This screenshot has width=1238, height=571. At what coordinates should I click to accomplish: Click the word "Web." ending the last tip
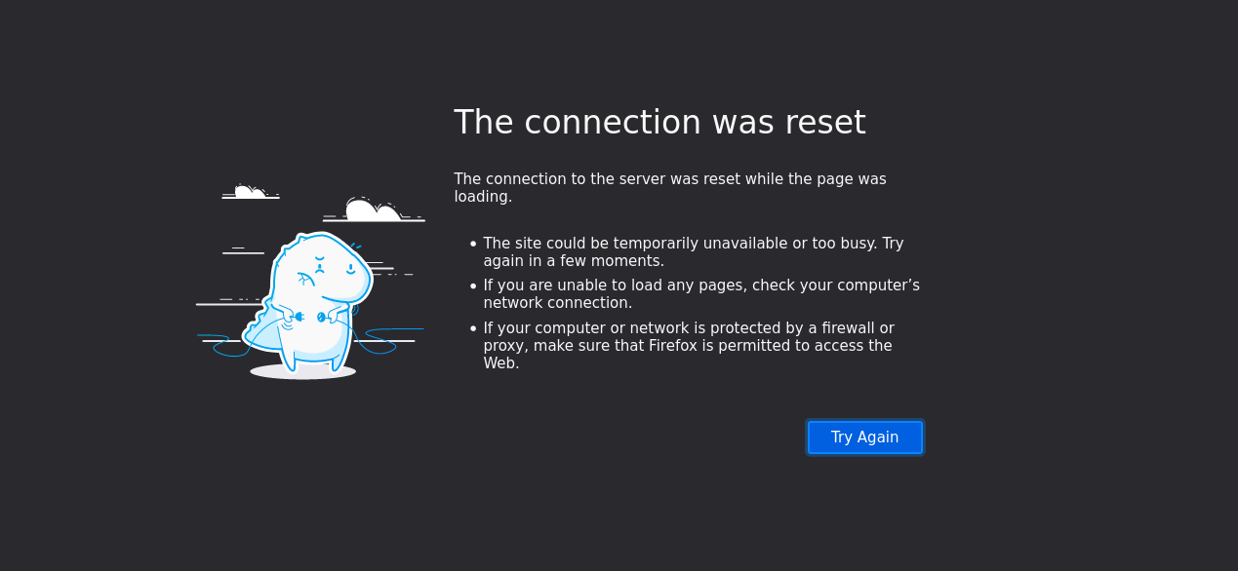(501, 363)
